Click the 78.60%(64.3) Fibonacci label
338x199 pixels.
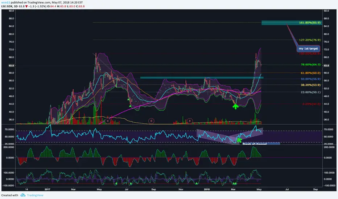click(311, 64)
